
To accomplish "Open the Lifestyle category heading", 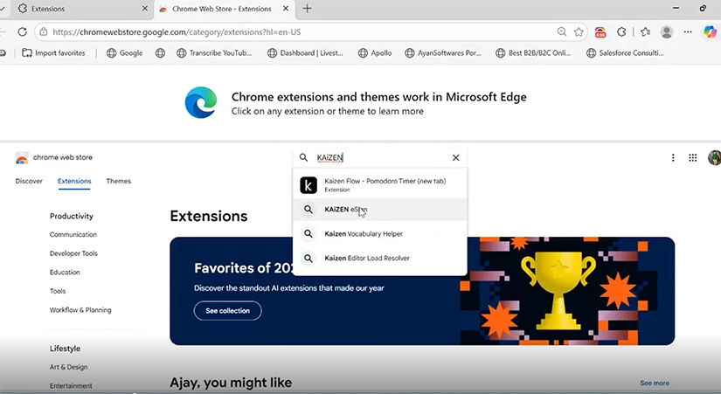I will pos(65,349).
